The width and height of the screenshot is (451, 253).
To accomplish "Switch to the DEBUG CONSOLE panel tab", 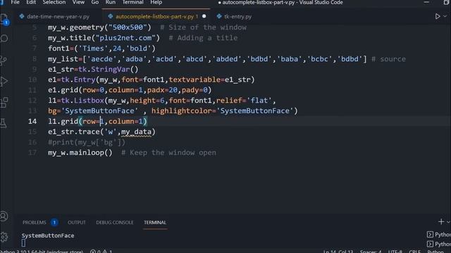I will 115,222.
